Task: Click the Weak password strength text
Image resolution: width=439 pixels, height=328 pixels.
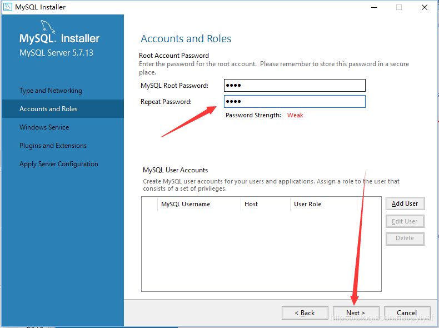Action: coord(295,115)
